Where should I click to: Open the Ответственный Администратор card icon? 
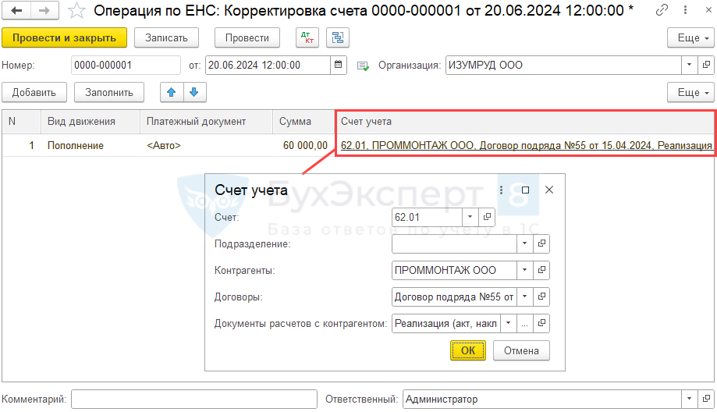(706, 399)
